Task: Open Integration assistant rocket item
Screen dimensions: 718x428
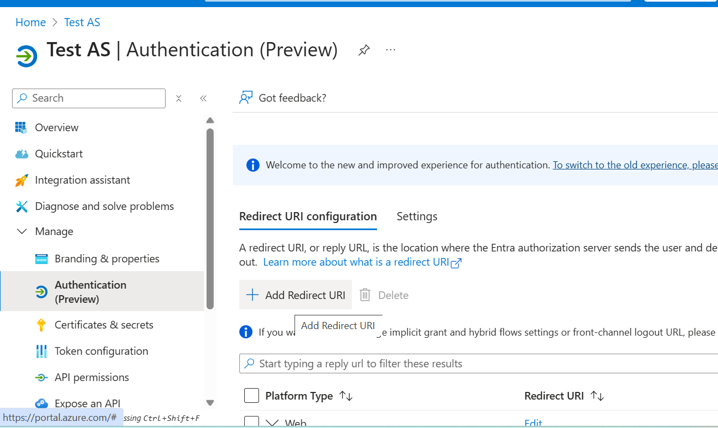Action: tap(82, 180)
